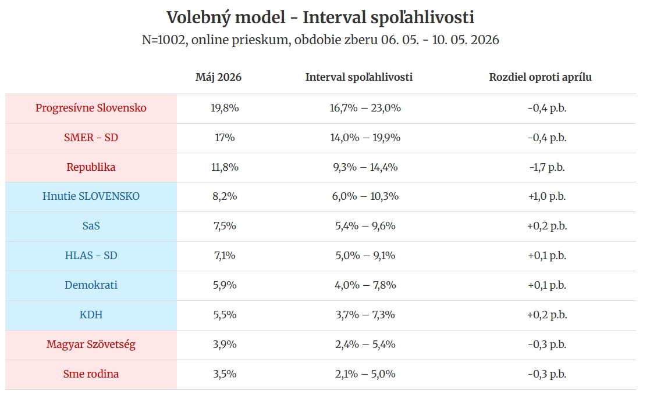Click the Volebný model title heading
The image size is (650, 395).
click(320, 18)
